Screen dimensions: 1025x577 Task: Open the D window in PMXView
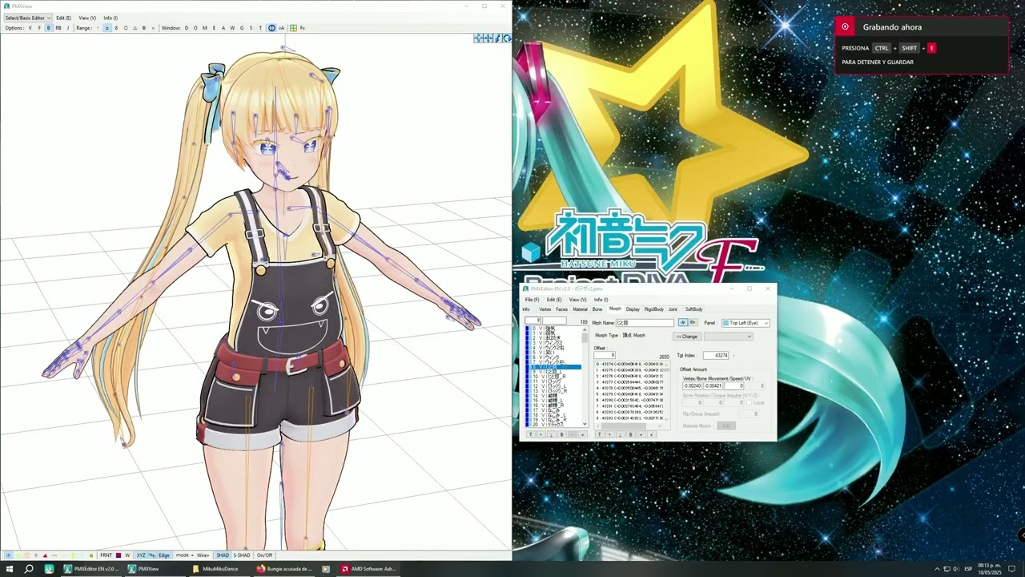click(187, 28)
